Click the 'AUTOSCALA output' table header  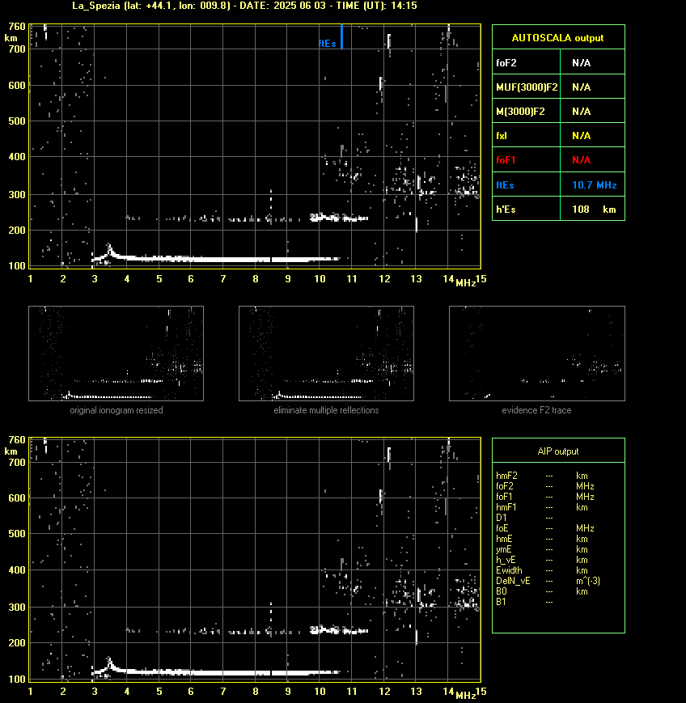pos(558,38)
